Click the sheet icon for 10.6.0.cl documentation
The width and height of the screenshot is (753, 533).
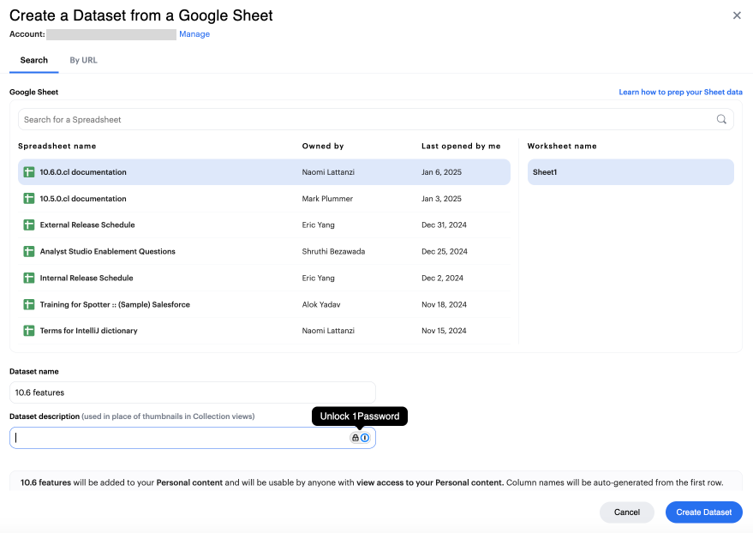pos(28,172)
